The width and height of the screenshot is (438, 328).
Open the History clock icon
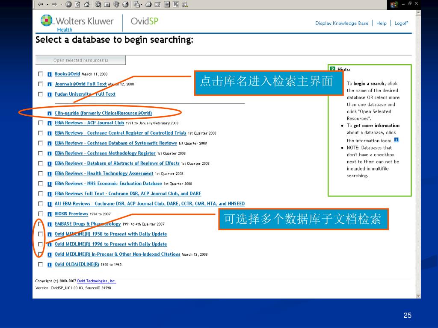[x=125, y=4]
